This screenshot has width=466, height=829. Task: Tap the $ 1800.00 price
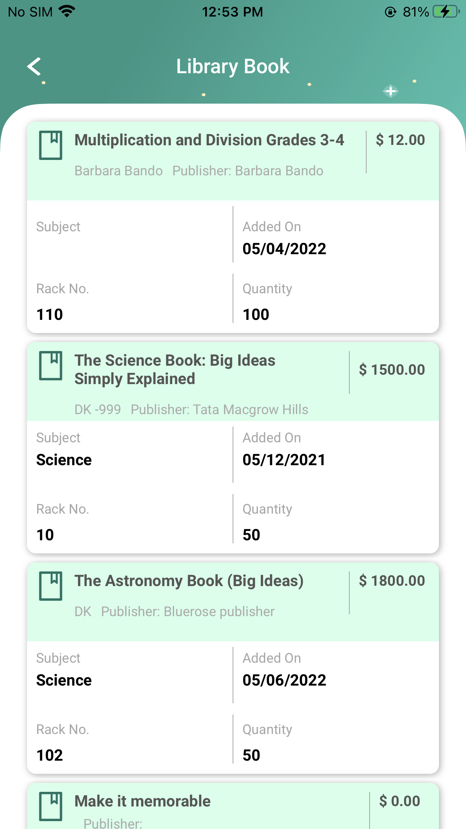pyautogui.click(x=392, y=581)
